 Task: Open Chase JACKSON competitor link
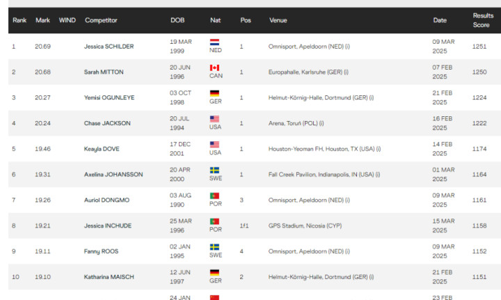click(107, 123)
